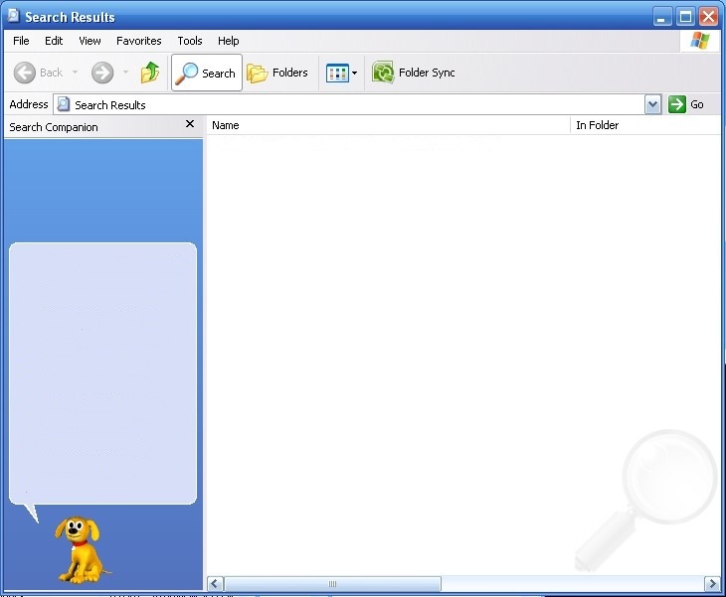This screenshot has width=726, height=597.
Task: Show the Folders pane
Action: pyautogui.click(x=277, y=73)
